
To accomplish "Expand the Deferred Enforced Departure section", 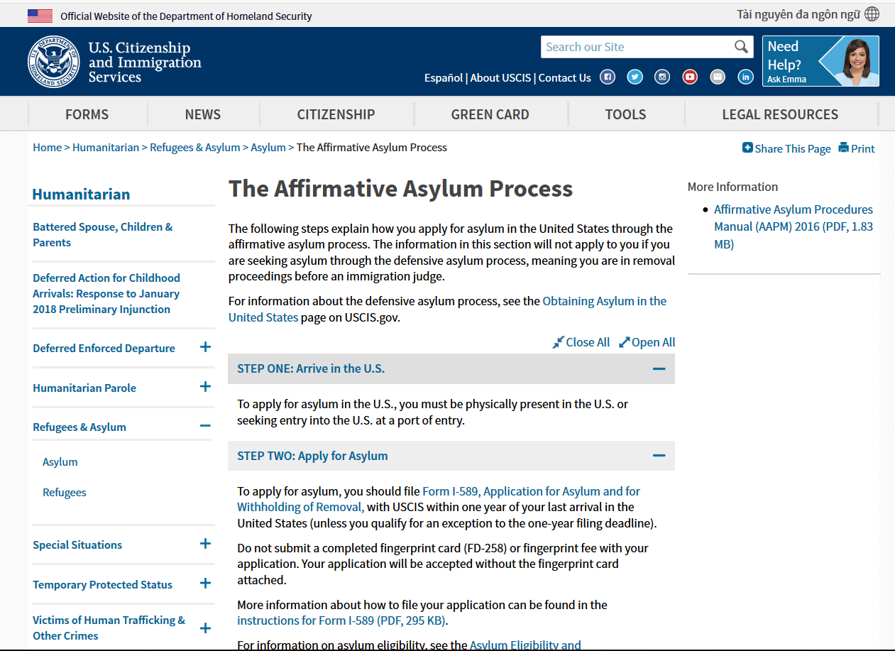I will click(x=205, y=347).
